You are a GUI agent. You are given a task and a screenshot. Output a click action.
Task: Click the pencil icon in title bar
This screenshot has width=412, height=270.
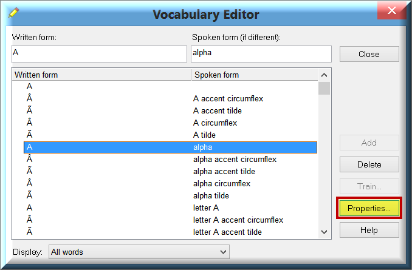click(x=13, y=13)
